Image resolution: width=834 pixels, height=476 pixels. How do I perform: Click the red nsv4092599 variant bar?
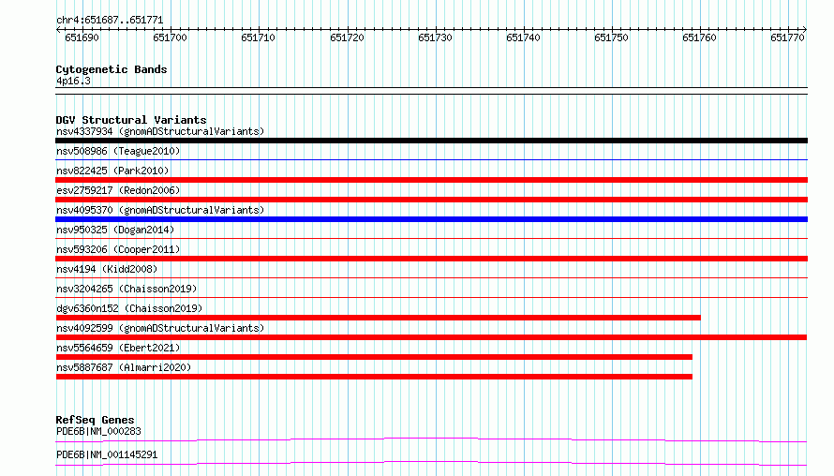(431, 337)
